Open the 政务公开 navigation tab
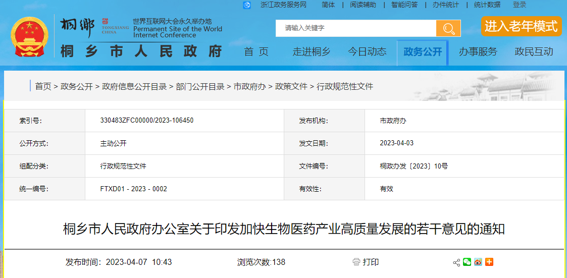The height and width of the screenshot is (278, 567). [x=423, y=51]
